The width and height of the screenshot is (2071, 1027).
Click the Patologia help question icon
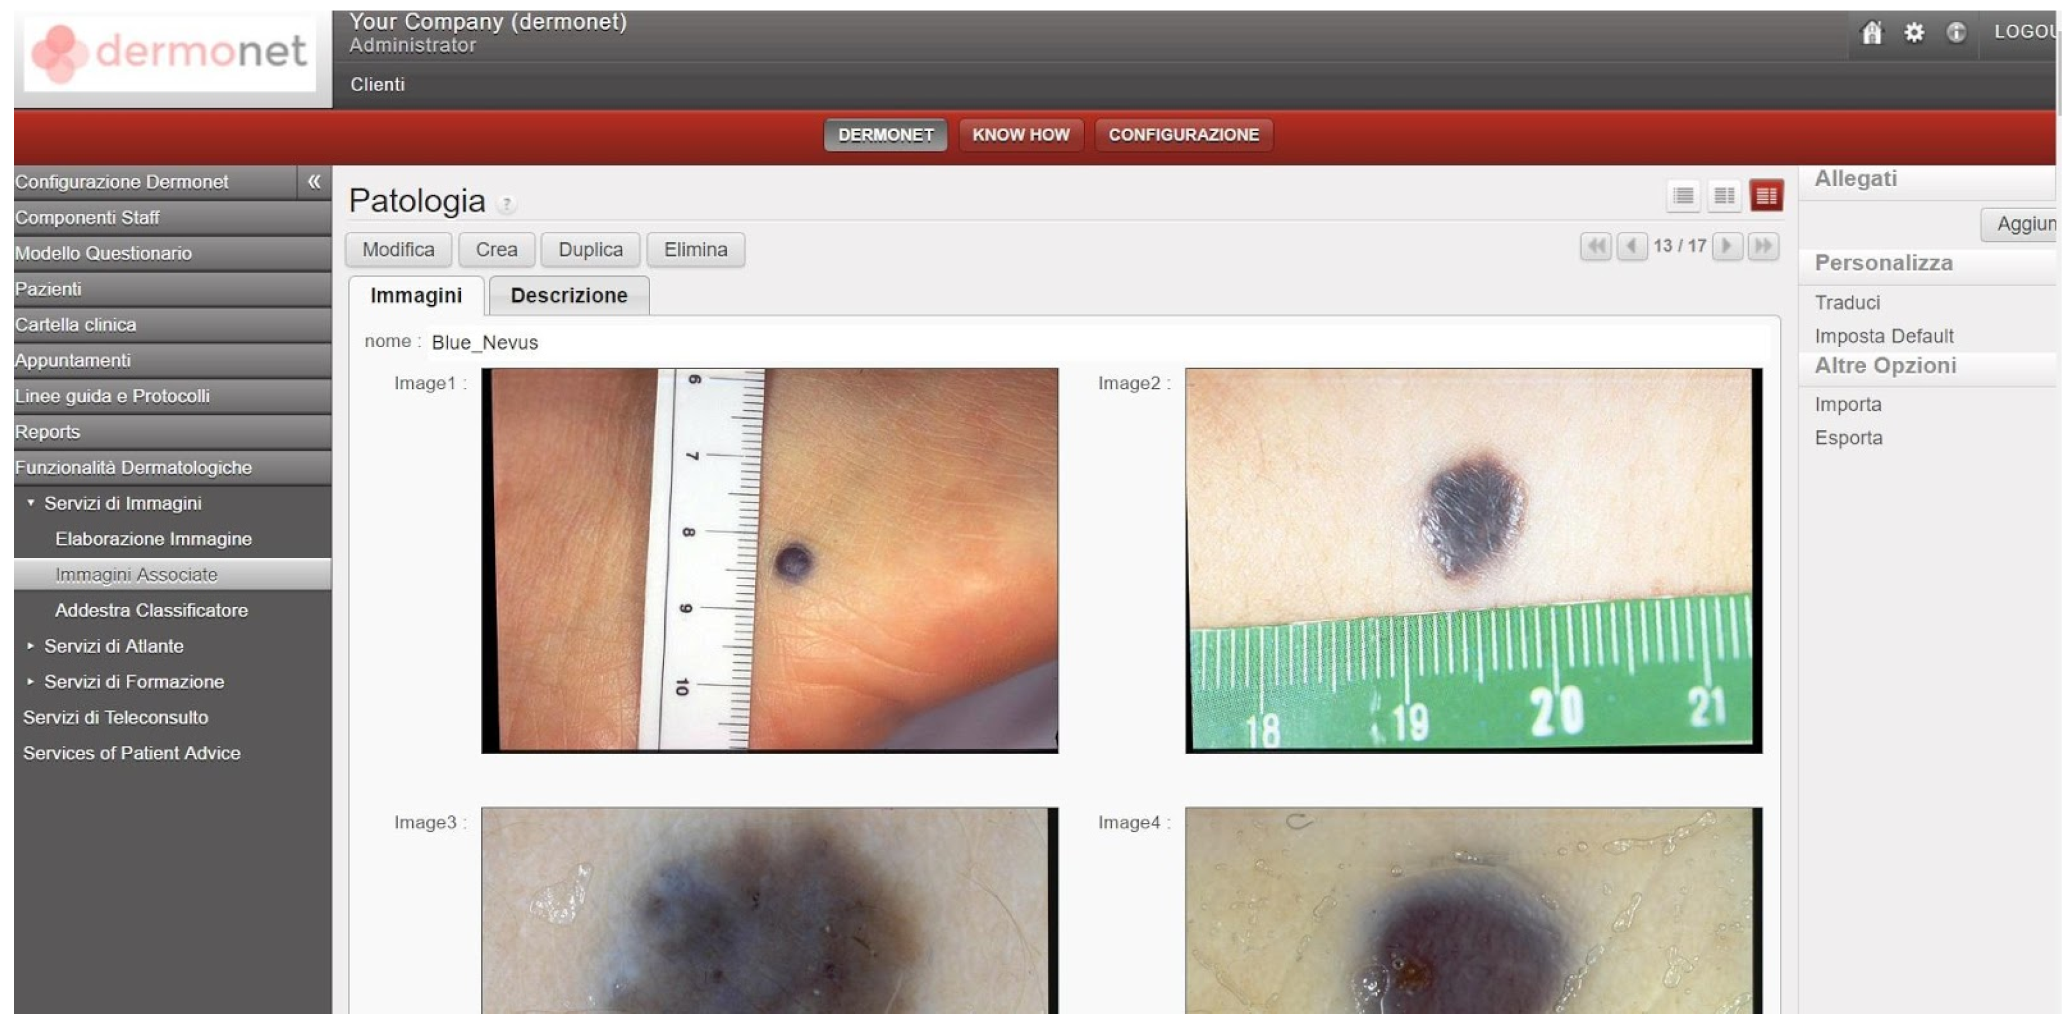[506, 205]
